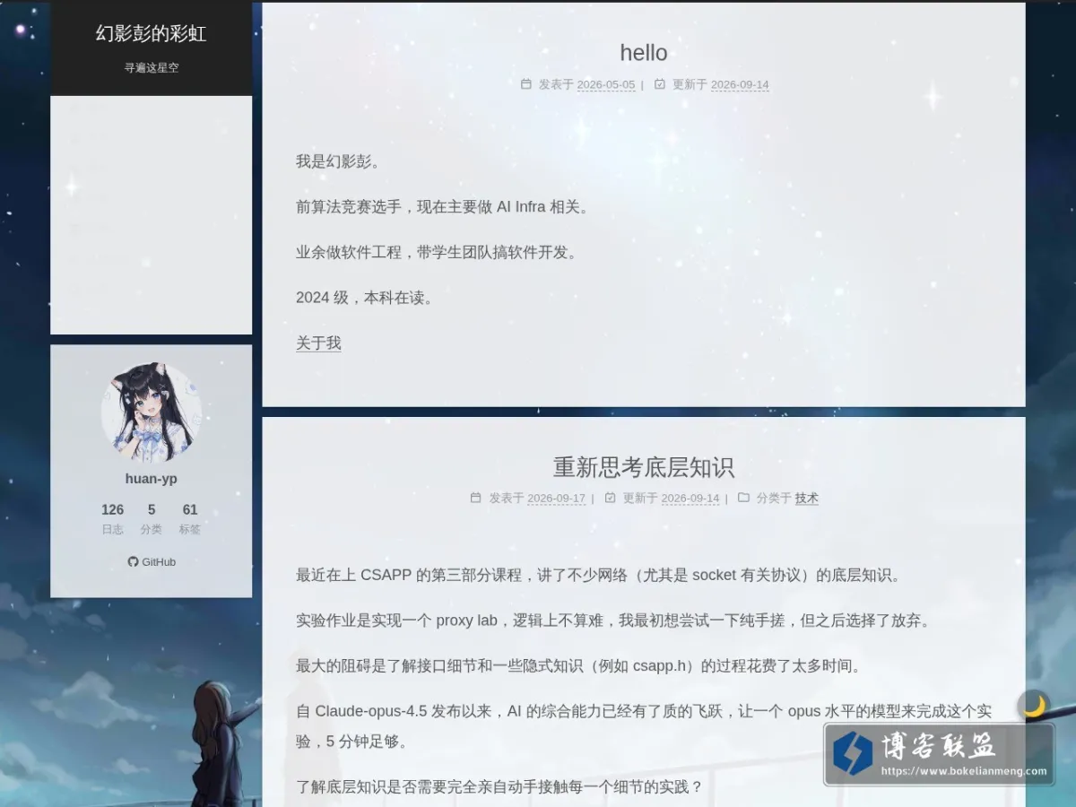This screenshot has height=807, width=1076.
Task: Open the 重新思考底层知识 post title
Action: click(x=644, y=466)
